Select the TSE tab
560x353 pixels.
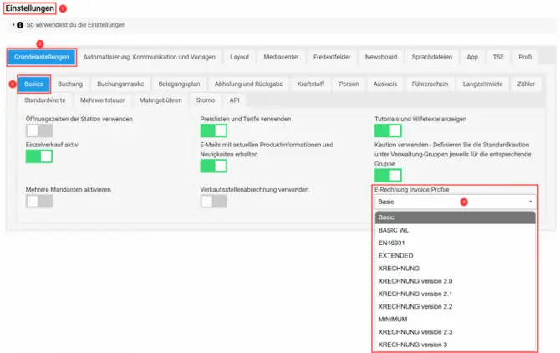point(498,57)
